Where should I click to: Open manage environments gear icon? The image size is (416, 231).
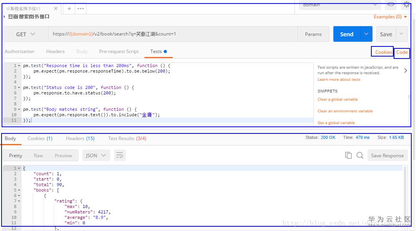coord(407,4)
